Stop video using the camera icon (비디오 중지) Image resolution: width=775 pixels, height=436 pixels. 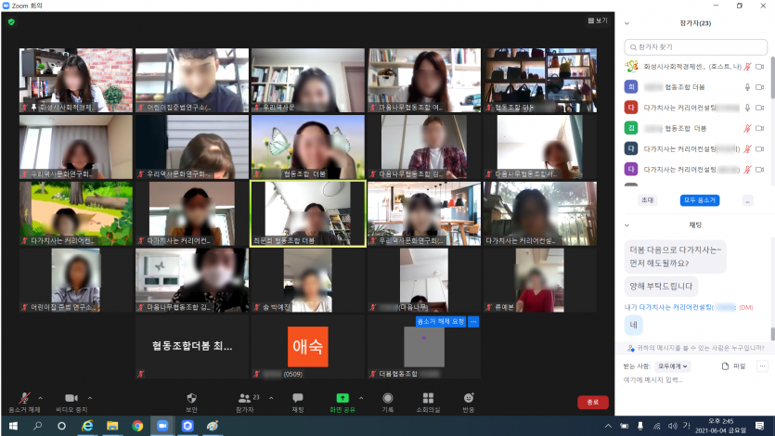click(x=71, y=398)
